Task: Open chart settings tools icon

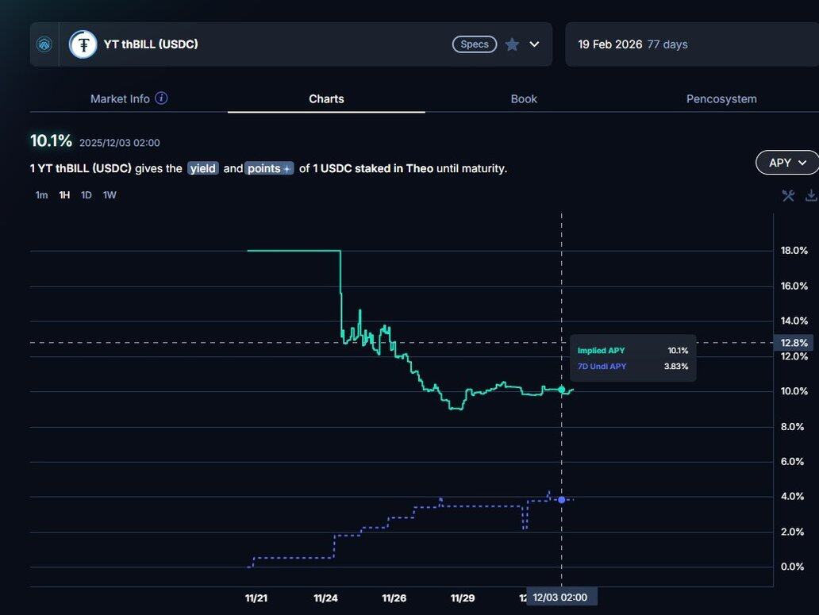Action: (788, 195)
